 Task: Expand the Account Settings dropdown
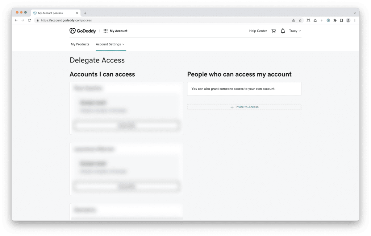[x=110, y=44]
